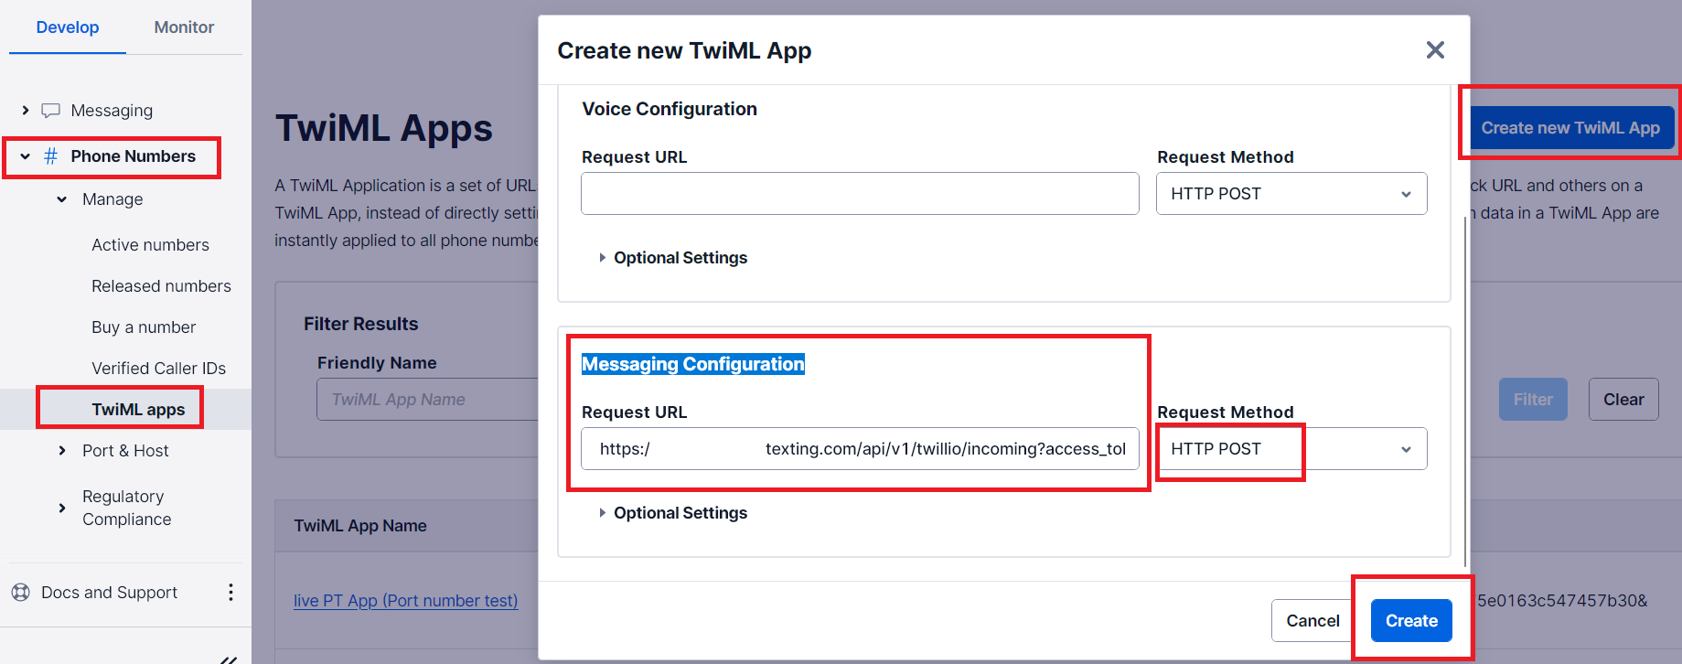Open Messaging Request Method dropdown
The image size is (1682, 664).
click(1291, 449)
